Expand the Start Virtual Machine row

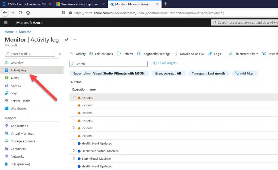tap(74, 159)
